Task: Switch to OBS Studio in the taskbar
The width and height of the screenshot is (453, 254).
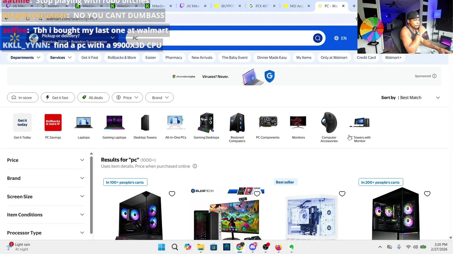Action: tap(266, 247)
